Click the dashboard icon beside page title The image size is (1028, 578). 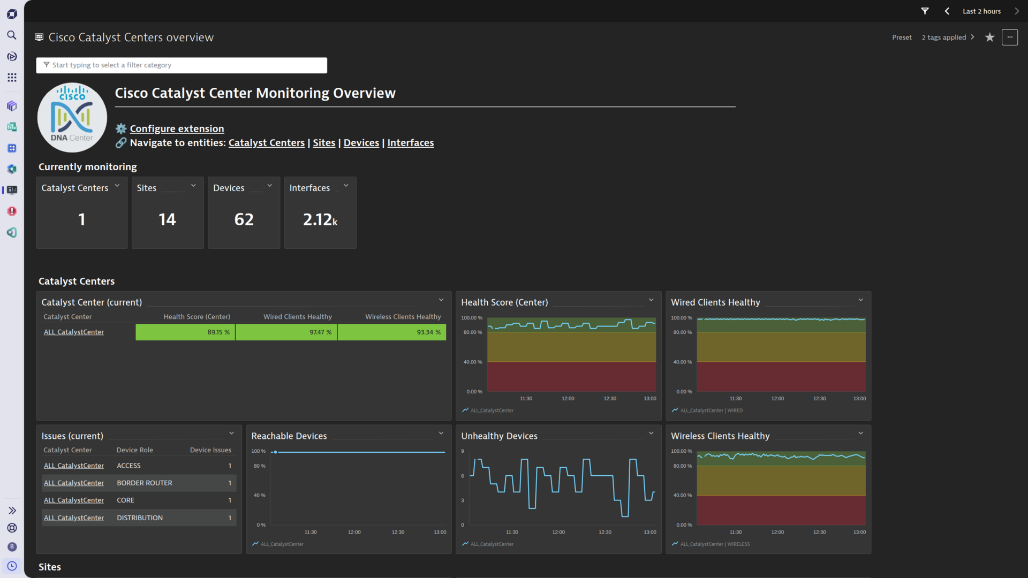click(x=39, y=37)
